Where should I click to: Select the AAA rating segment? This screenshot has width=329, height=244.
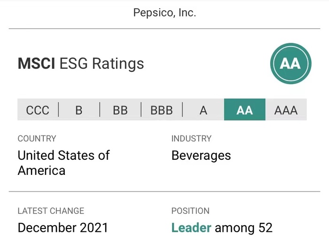pyautogui.click(x=286, y=110)
